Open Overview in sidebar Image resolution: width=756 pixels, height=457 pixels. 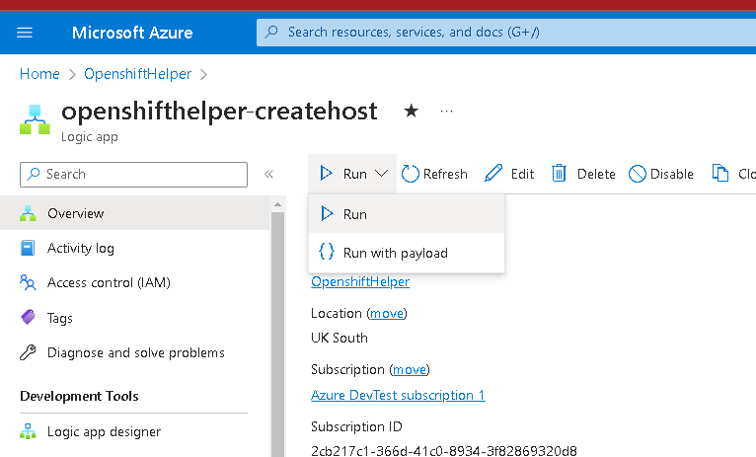(x=135, y=213)
